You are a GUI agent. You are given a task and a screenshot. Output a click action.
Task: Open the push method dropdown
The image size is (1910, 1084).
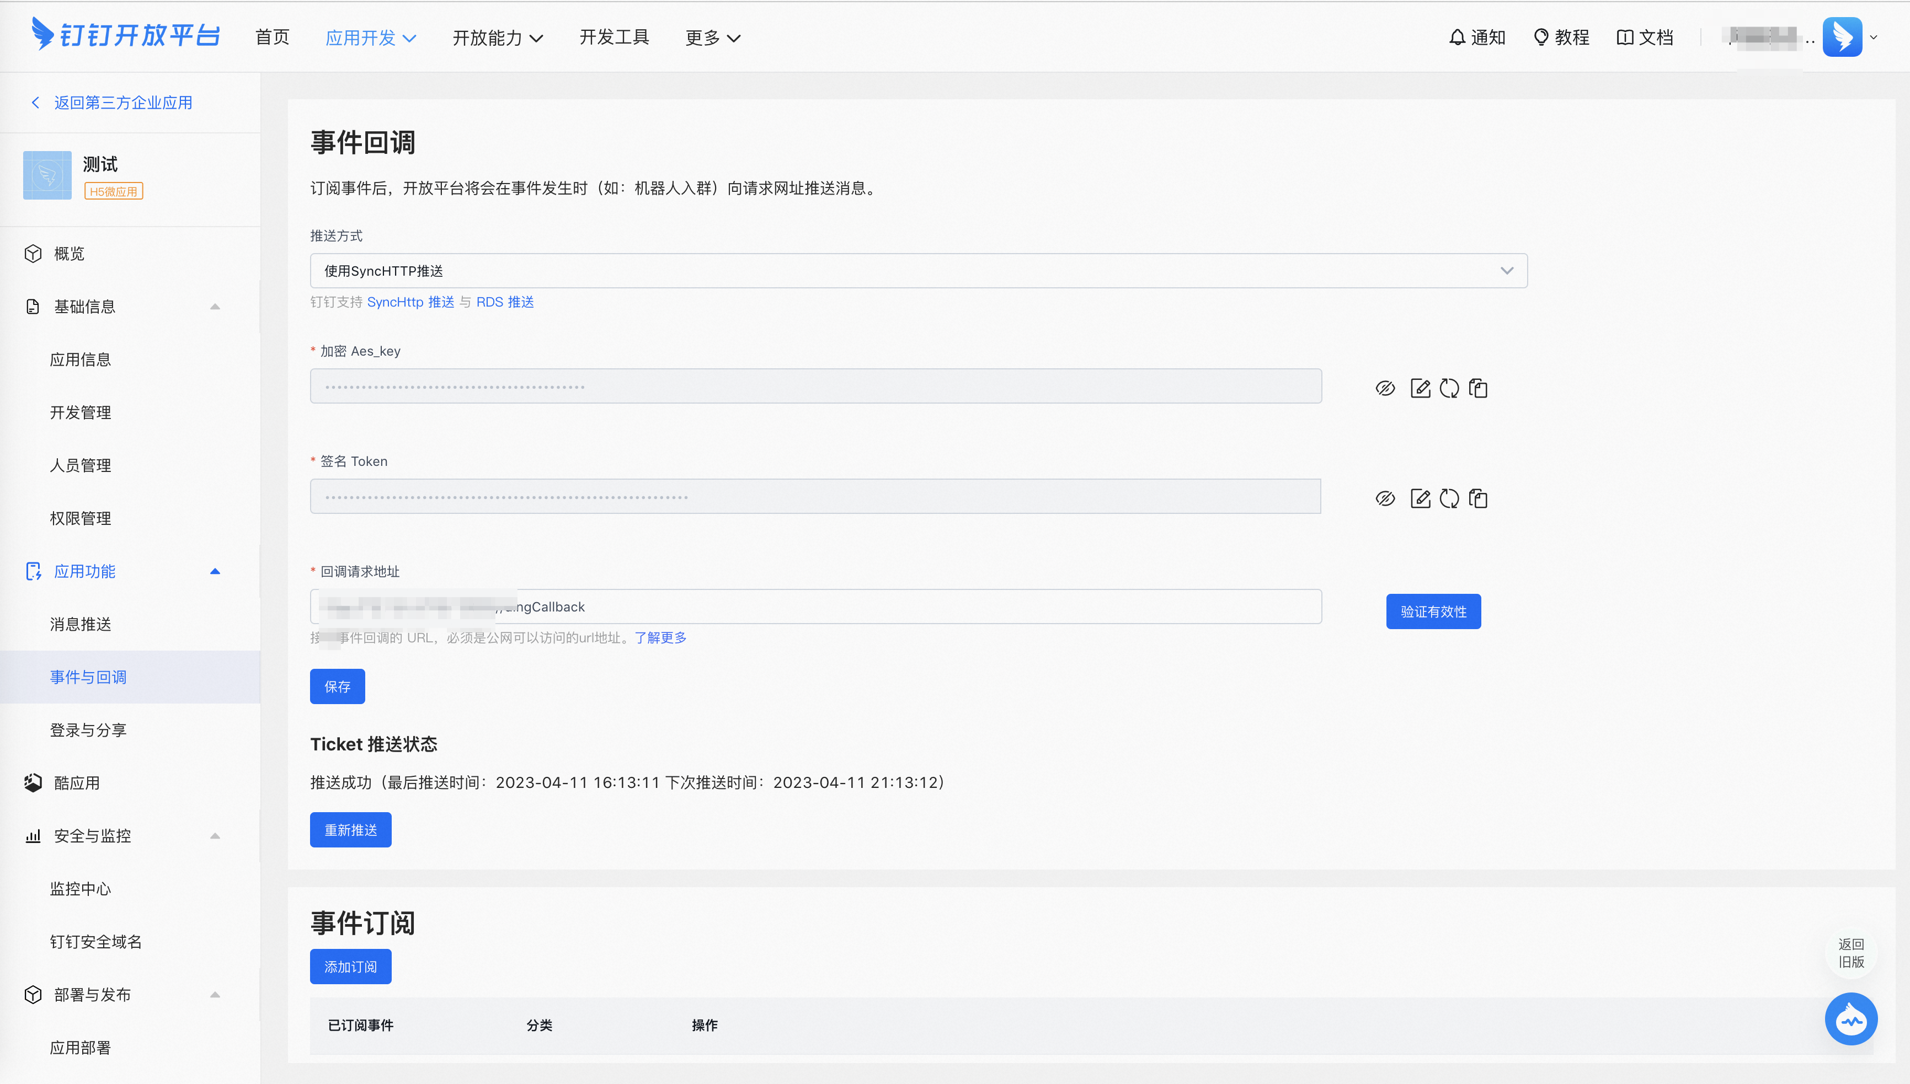(x=917, y=271)
